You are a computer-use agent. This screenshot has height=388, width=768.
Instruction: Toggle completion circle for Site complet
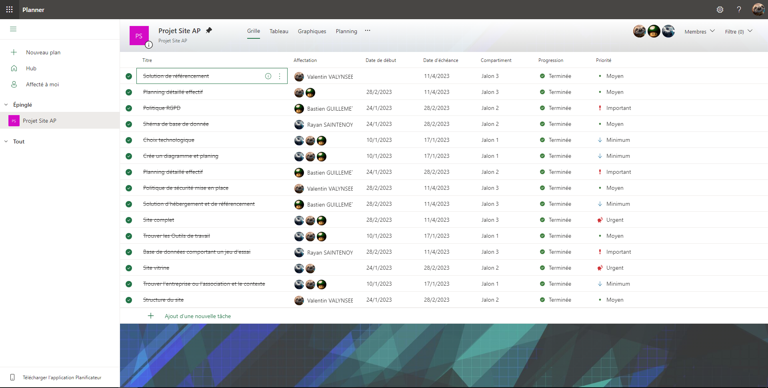coord(129,220)
